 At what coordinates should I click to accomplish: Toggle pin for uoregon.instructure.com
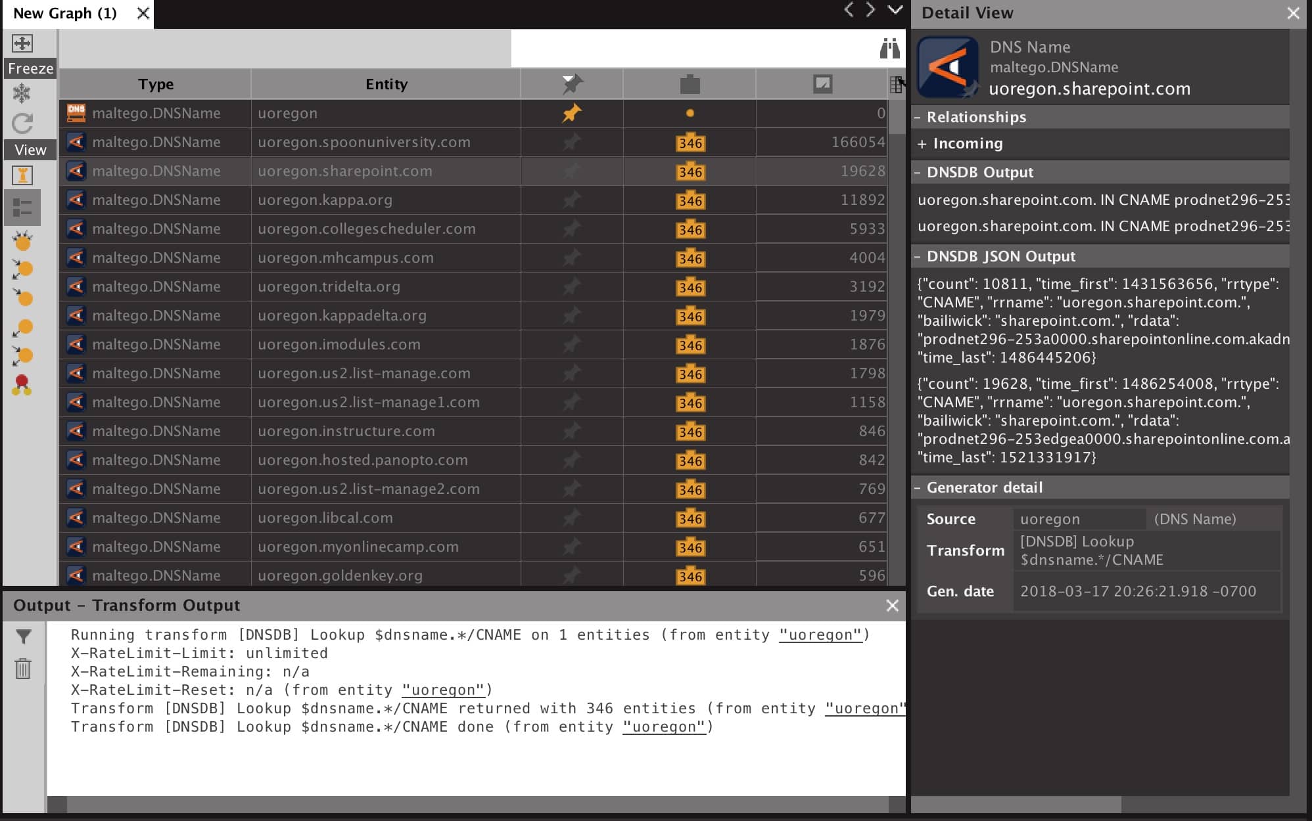point(572,431)
